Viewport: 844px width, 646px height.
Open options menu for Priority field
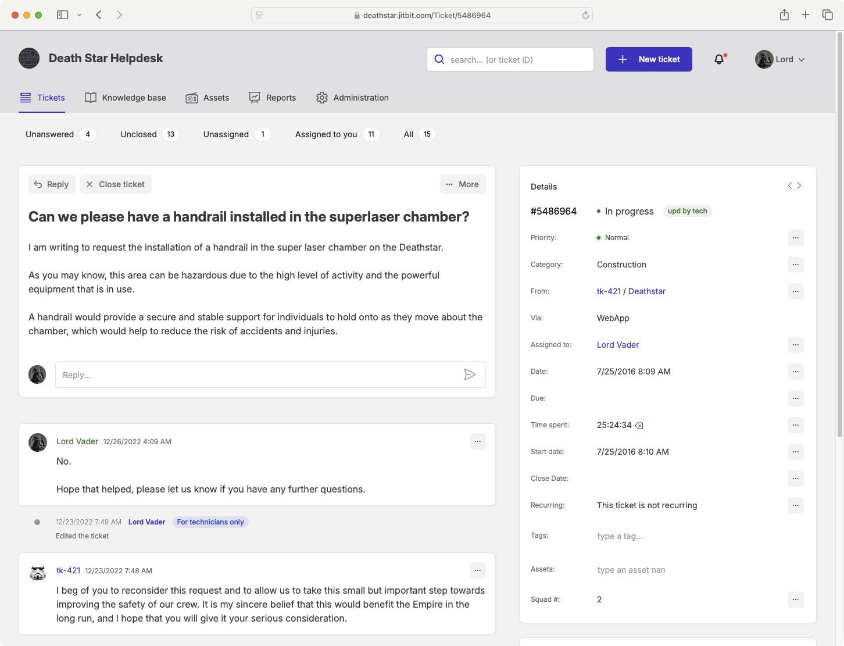[795, 238]
